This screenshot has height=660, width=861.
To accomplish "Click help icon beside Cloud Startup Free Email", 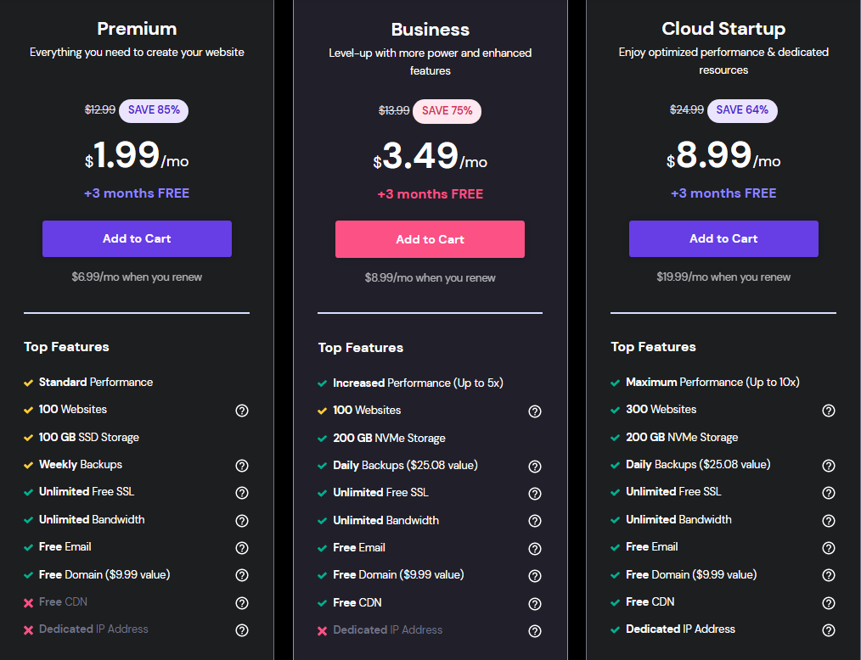I will point(829,548).
